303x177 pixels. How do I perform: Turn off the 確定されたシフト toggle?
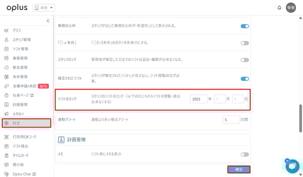point(245,79)
